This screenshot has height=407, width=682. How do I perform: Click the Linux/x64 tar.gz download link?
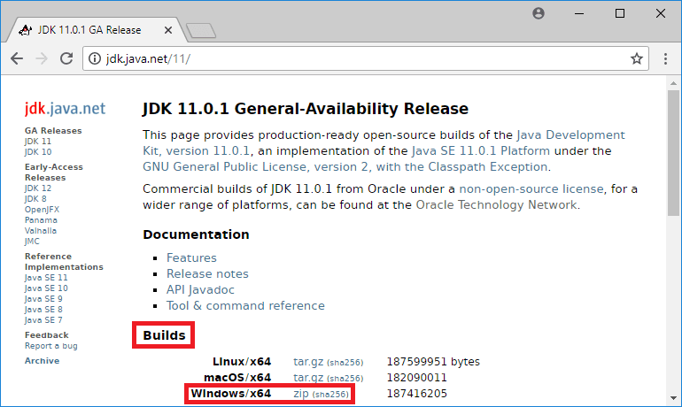click(x=307, y=362)
